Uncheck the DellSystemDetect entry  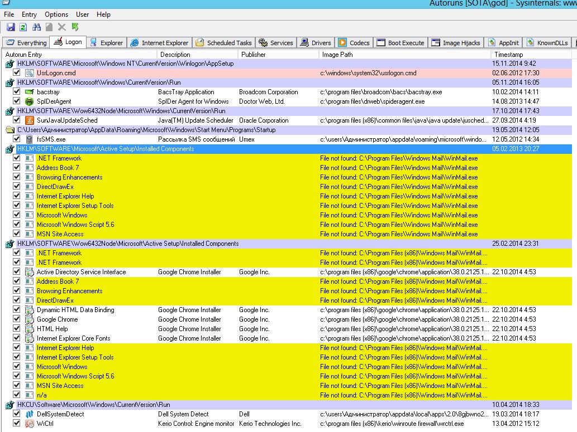coord(17,414)
